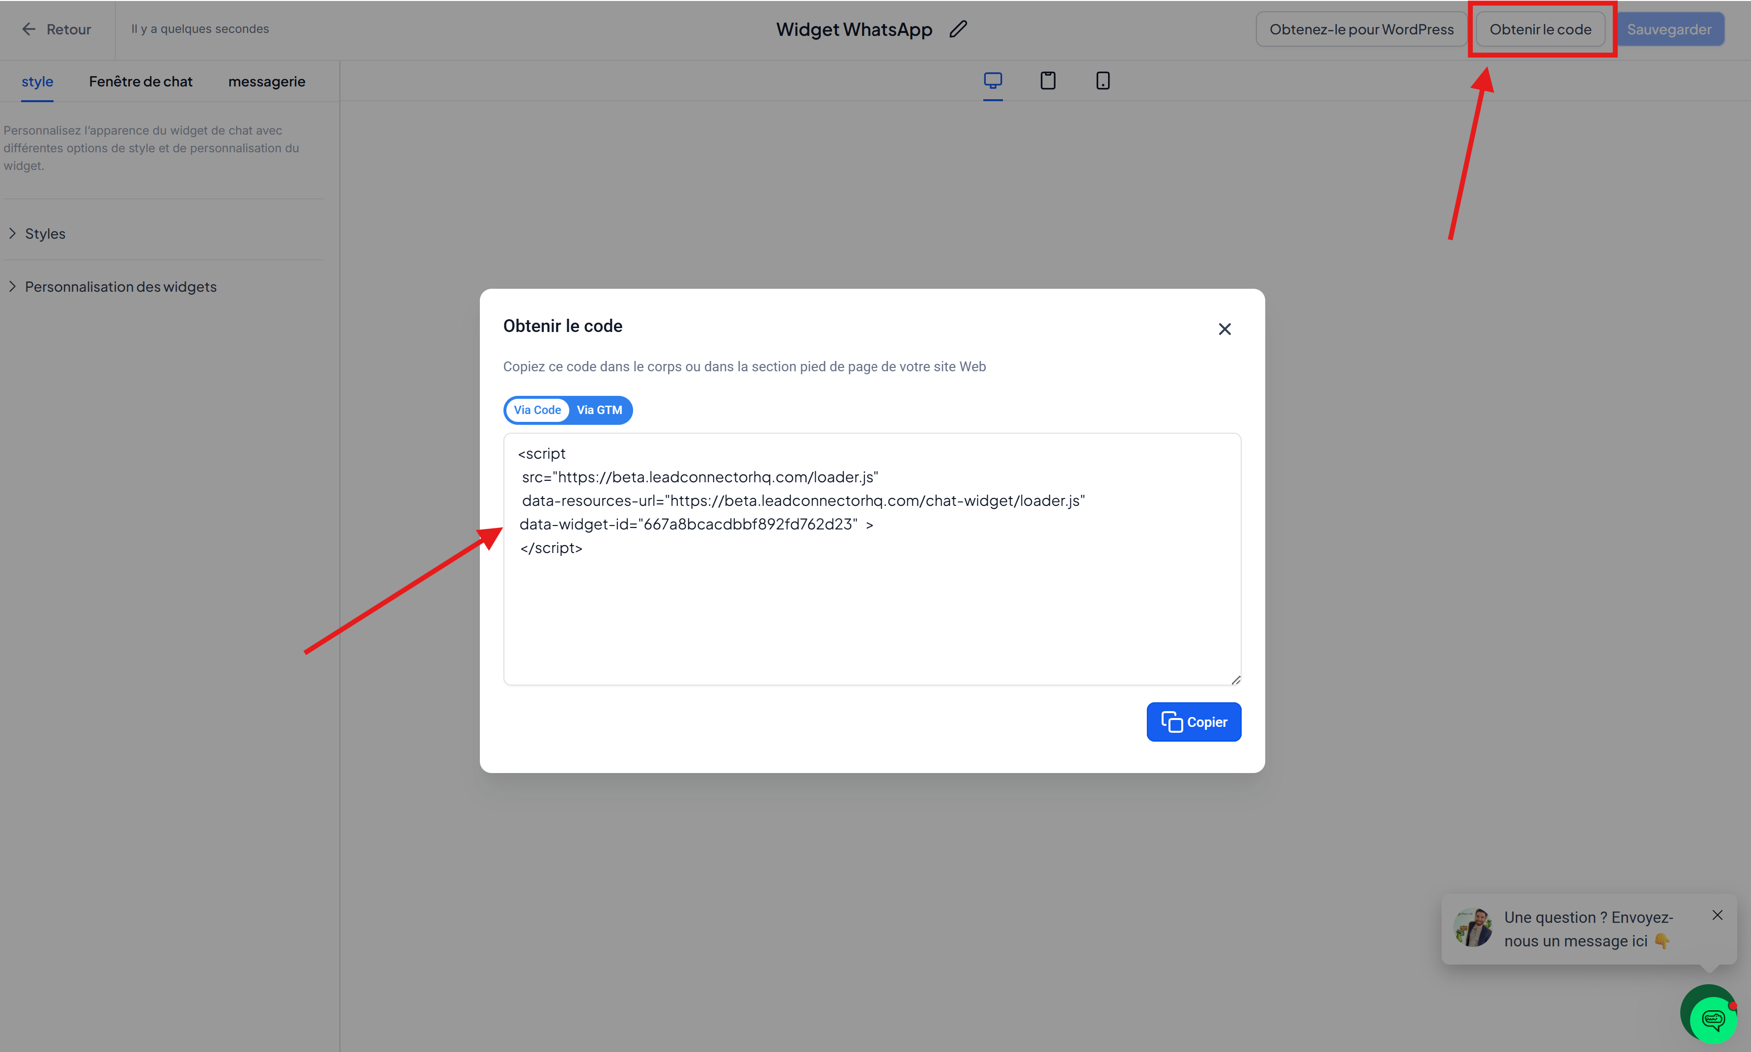Go back using the Retour button
Image resolution: width=1751 pixels, height=1052 pixels.
(56, 29)
